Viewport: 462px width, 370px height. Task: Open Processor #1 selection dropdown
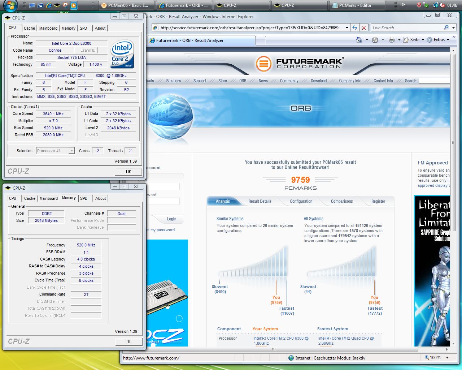coord(55,151)
